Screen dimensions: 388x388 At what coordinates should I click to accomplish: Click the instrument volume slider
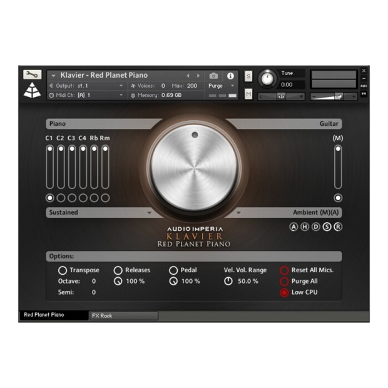(334, 96)
